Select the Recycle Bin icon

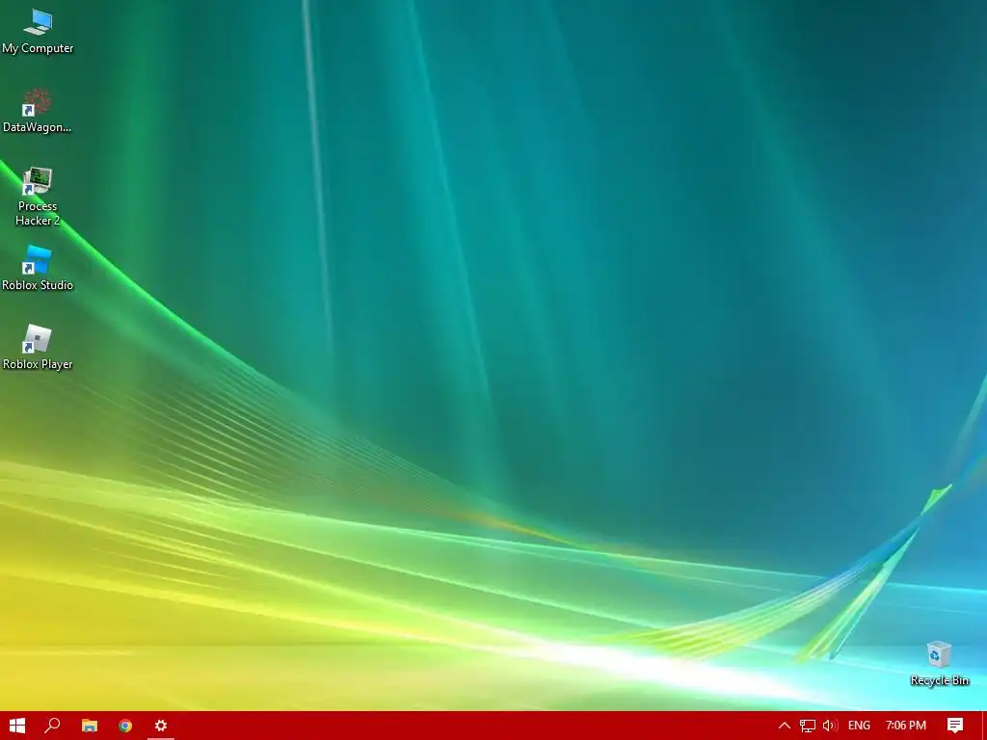939,663
